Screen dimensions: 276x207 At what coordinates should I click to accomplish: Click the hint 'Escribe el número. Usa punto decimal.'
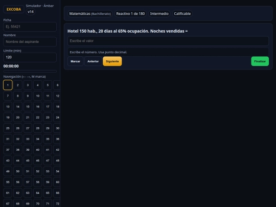pos(98,52)
